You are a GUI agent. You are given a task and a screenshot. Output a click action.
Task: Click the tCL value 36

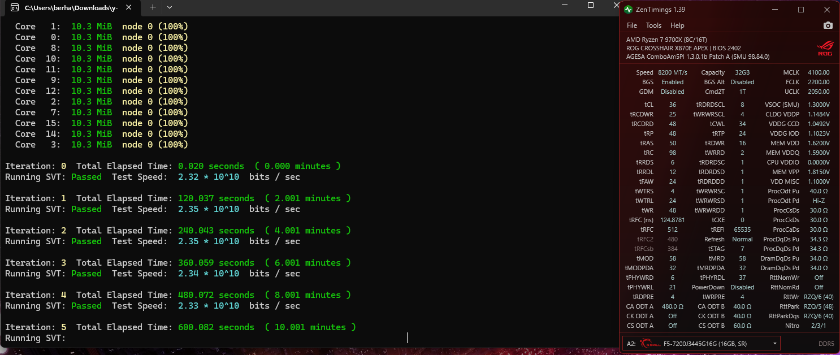(x=672, y=105)
